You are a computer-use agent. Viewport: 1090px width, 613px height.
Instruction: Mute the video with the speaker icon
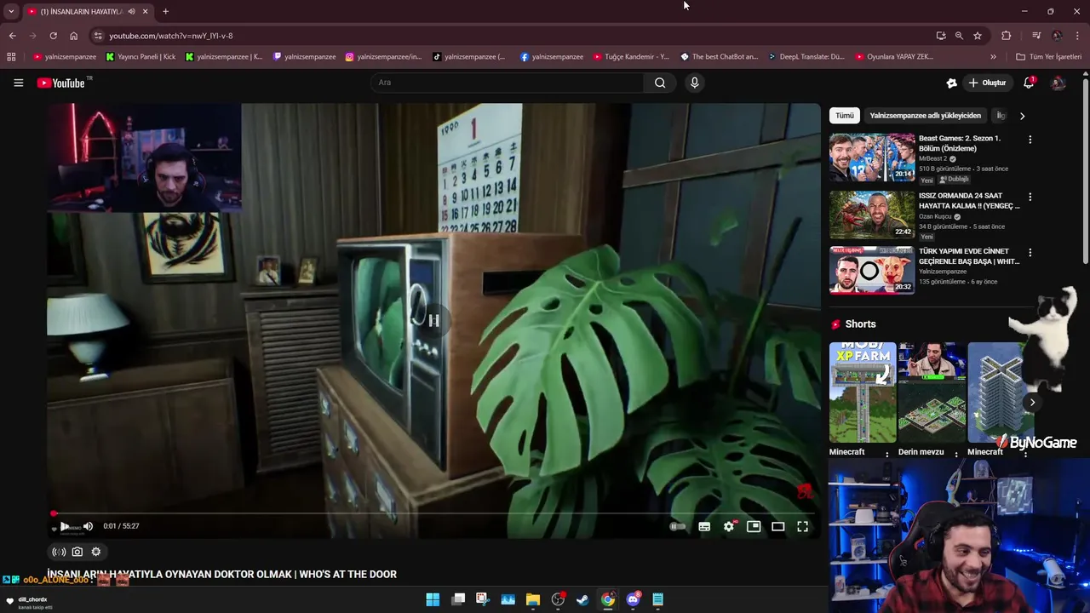tap(88, 526)
